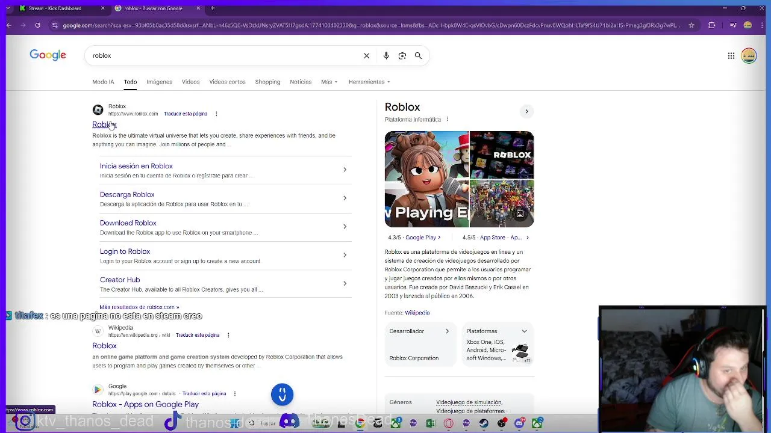Open Wikipedia source link in panel
This screenshot has height=433, width=771.
(x=417, y=313)
